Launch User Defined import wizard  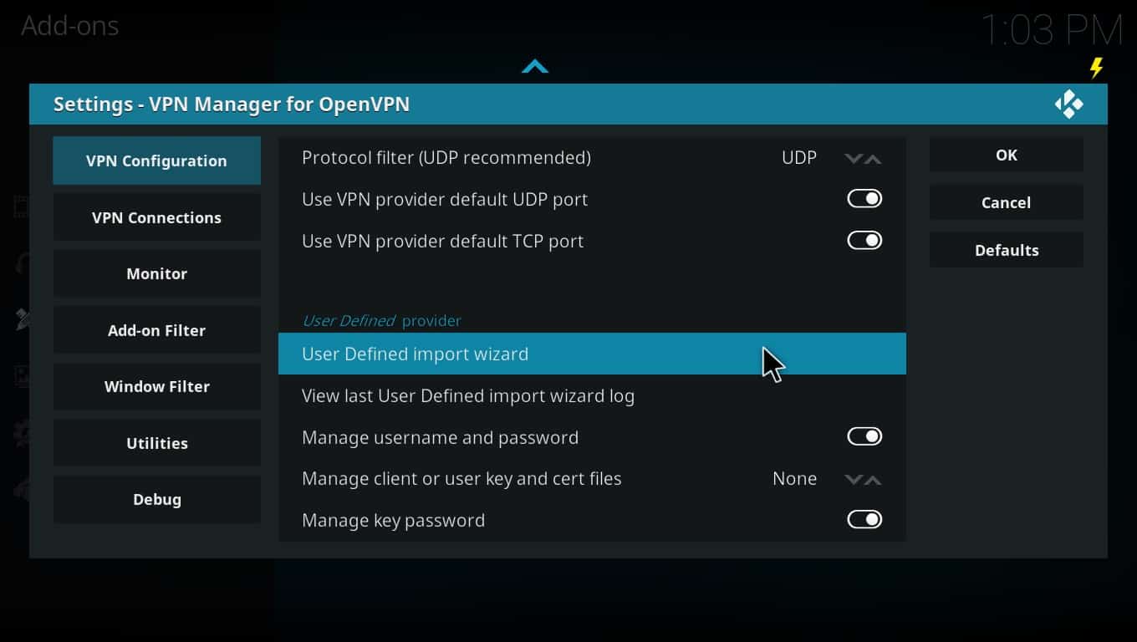[592, 354]
